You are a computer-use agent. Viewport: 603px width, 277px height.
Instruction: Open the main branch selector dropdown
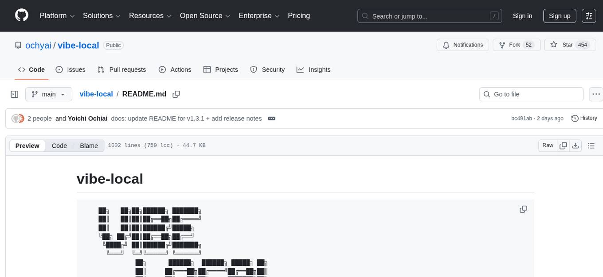pyautogui.click(x=48, y=94)
